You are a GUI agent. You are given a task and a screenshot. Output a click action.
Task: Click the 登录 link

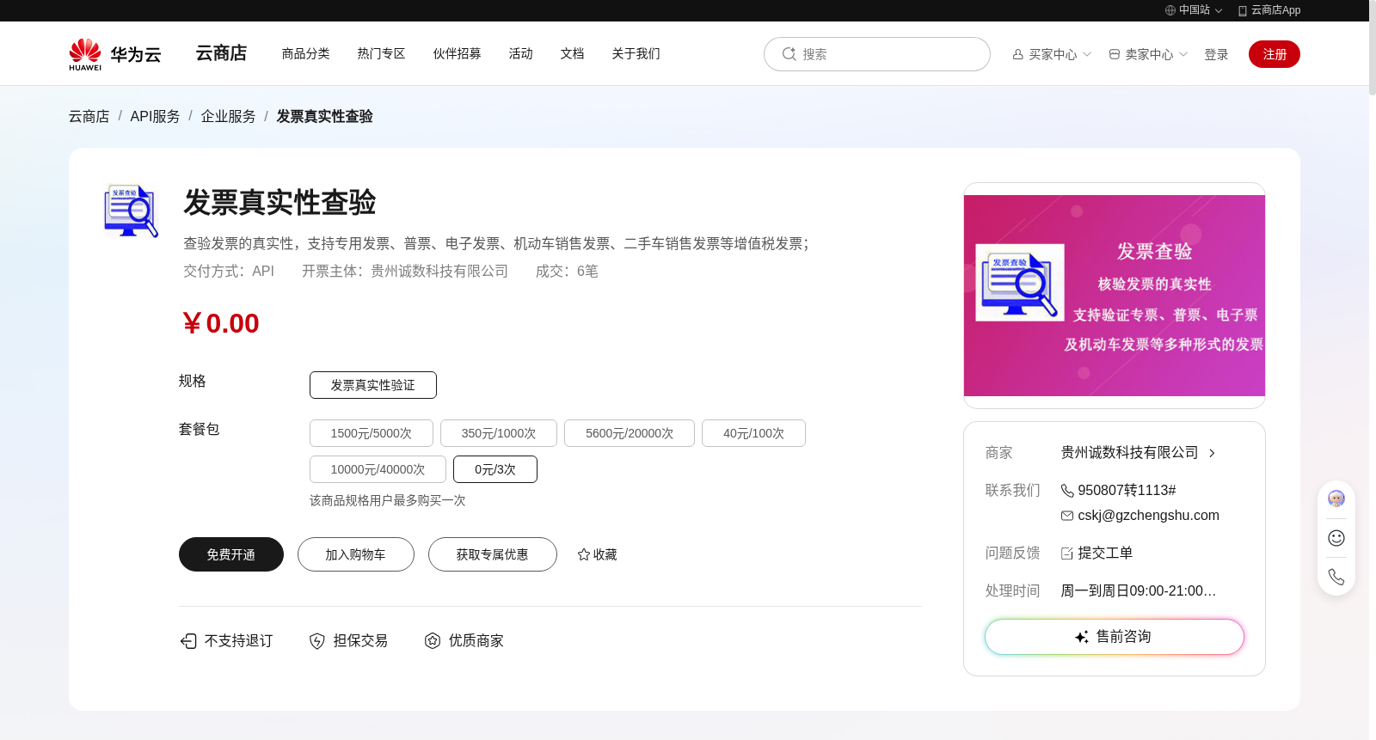[x=1216, y=54]
